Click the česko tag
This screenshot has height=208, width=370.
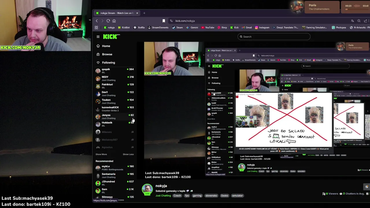click(x=225, y=196)
